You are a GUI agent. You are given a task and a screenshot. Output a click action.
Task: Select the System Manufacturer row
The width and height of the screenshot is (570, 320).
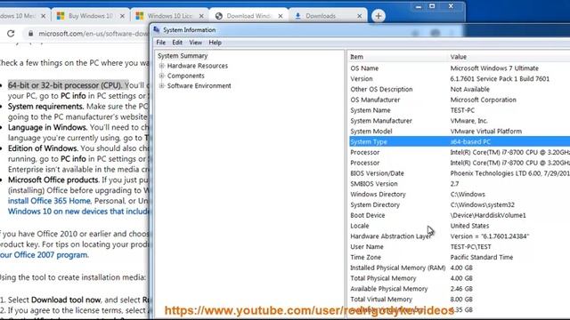pos(460,121)
